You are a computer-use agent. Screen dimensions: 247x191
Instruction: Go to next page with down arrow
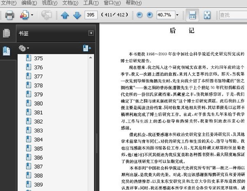point(77,15)
